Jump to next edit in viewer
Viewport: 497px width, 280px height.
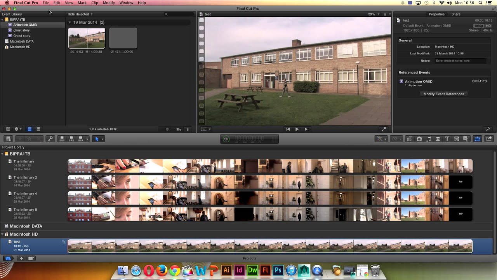pyautogui.click(x=306, y=129)
